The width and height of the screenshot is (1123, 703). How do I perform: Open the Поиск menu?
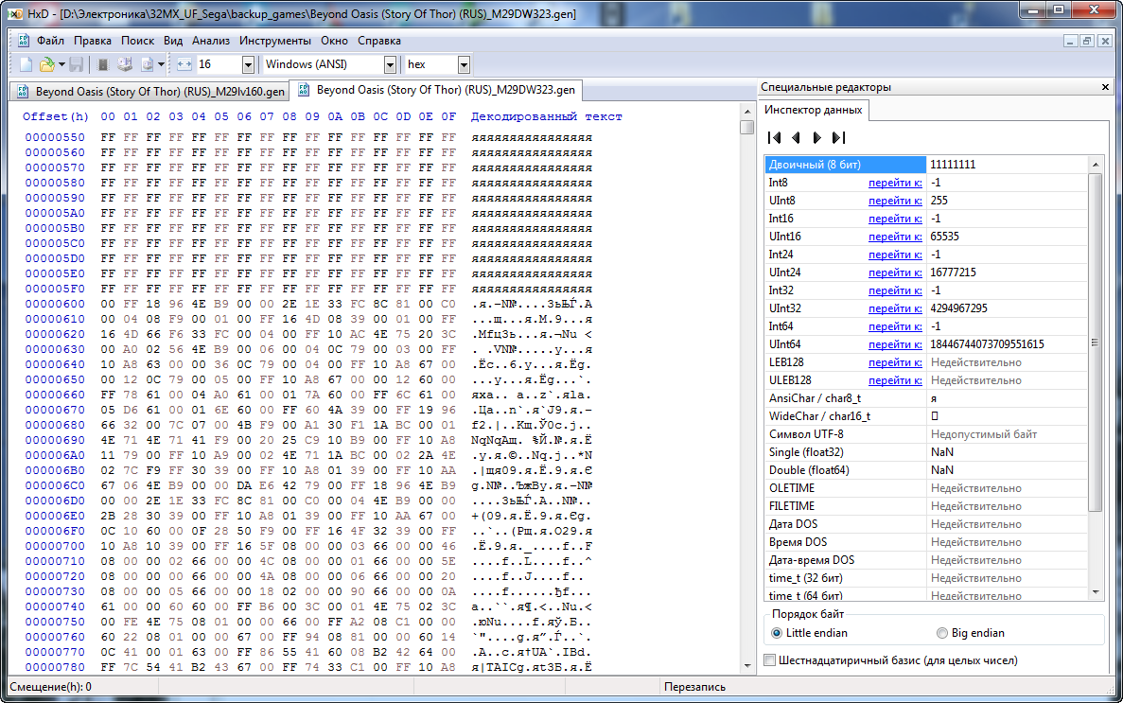[137, 41]
